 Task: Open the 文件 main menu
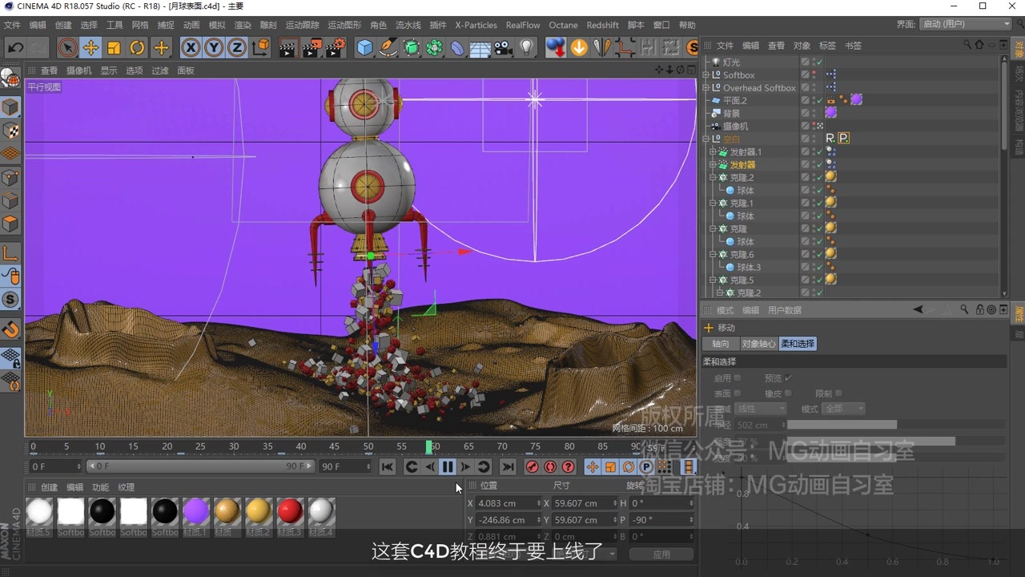coord(12,25)
